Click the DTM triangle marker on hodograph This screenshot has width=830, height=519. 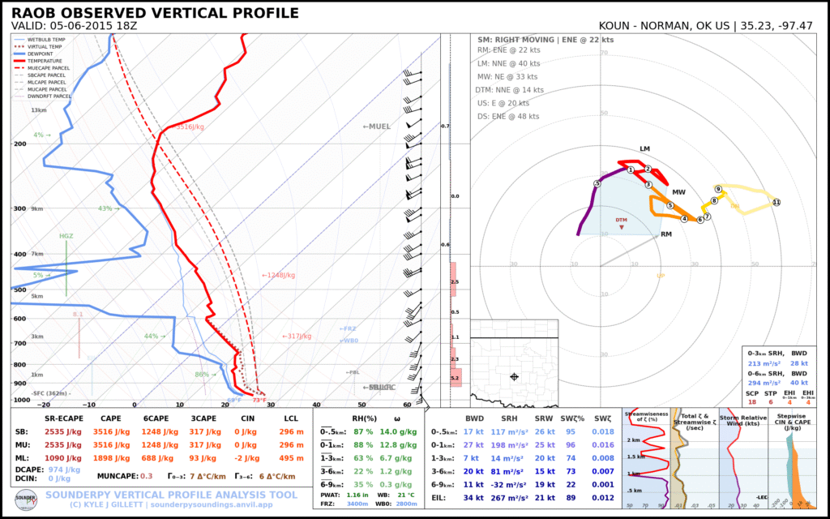click(x=622, y=228)
